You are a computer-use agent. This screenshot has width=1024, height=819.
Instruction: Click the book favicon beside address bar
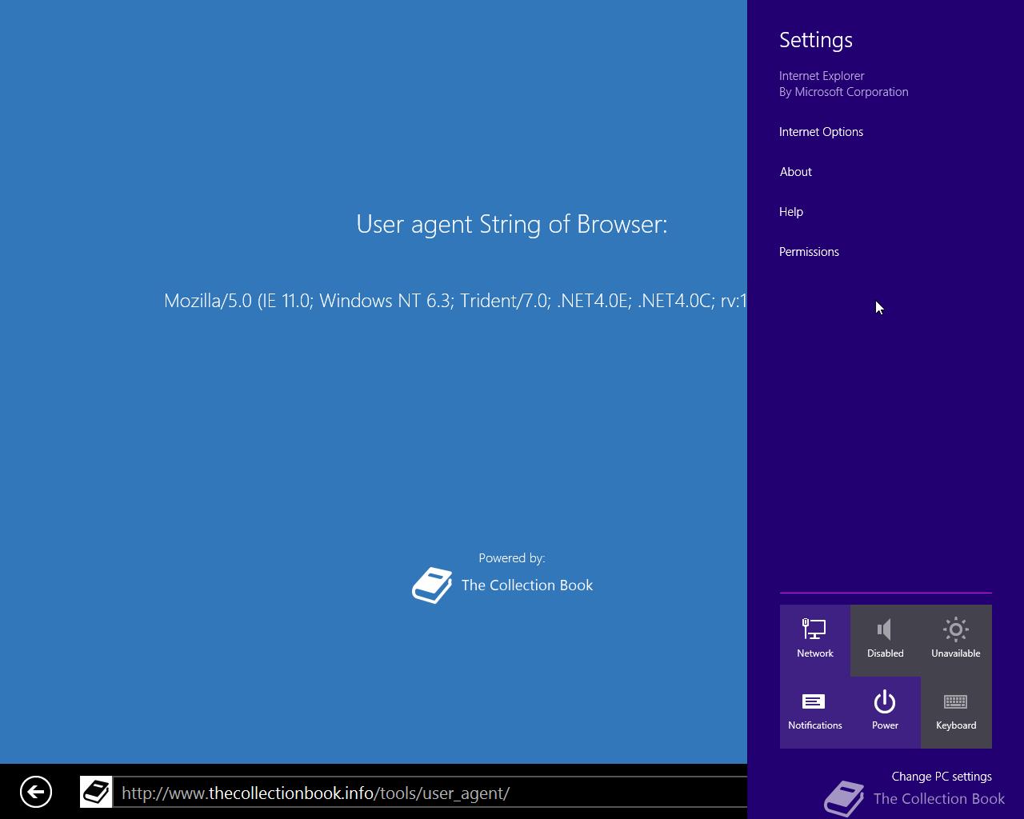click(x=96, y=792)
